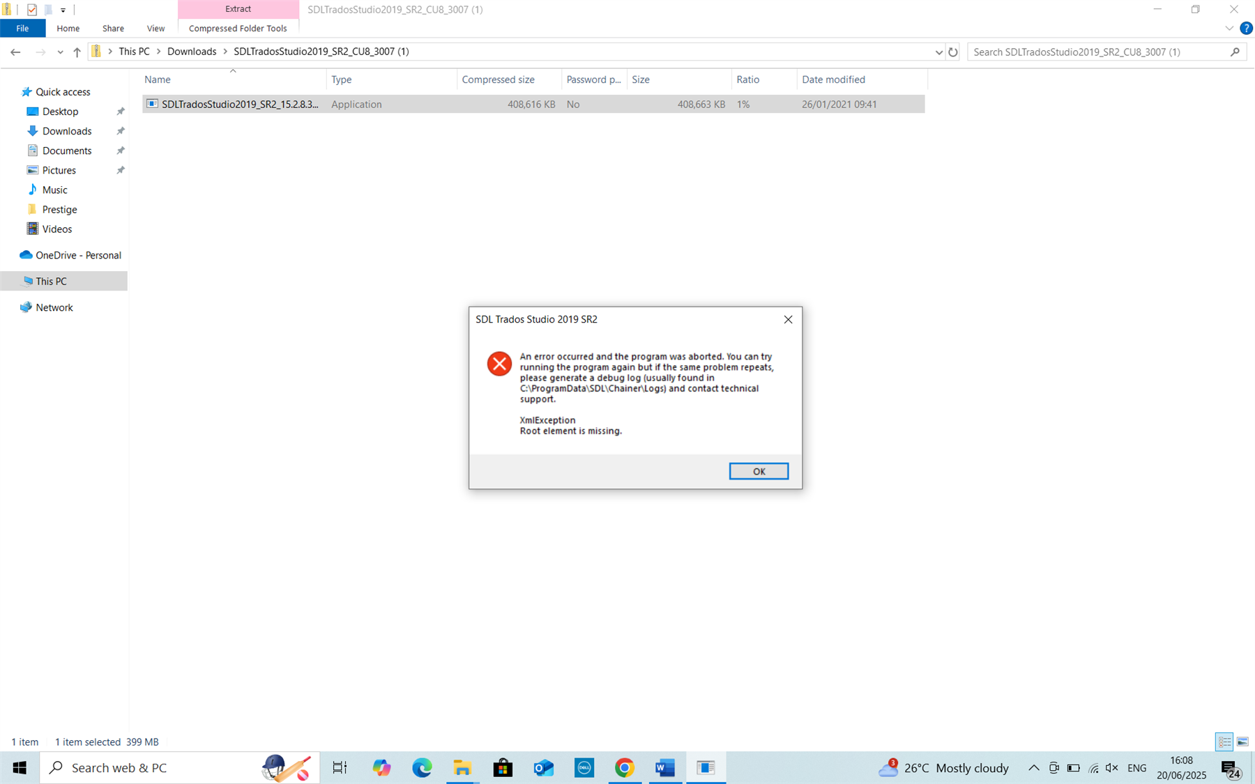Viewport: 1255px width, 784px height.
Task: Open Task View from the taskbar
Action: point(339,767)
